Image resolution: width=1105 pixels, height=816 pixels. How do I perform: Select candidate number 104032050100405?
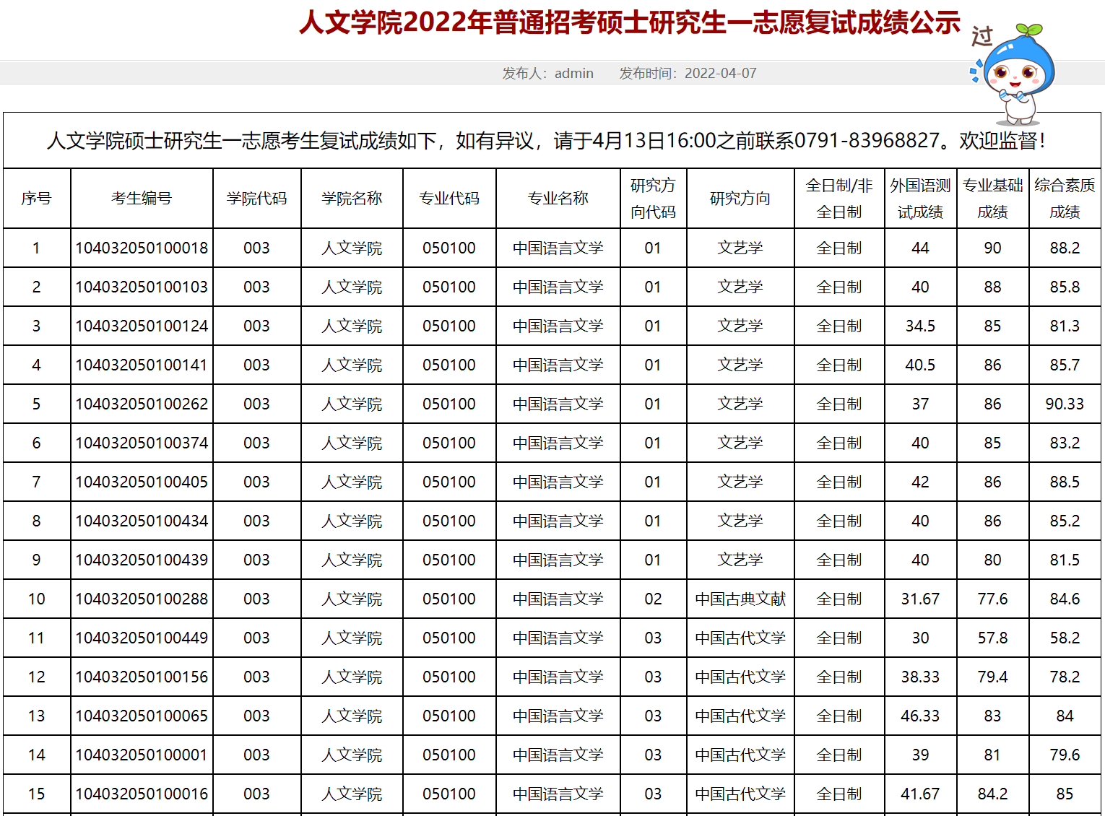point(142,482)
